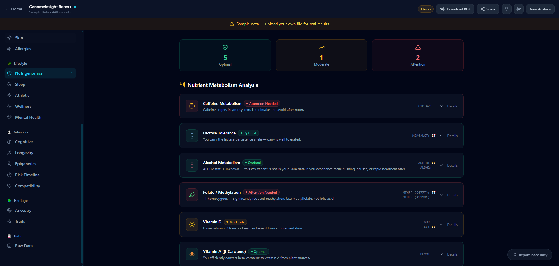The image size is (559, 266).
Task: Open the Epigenetics flask icon
Action: pos(9,164)
